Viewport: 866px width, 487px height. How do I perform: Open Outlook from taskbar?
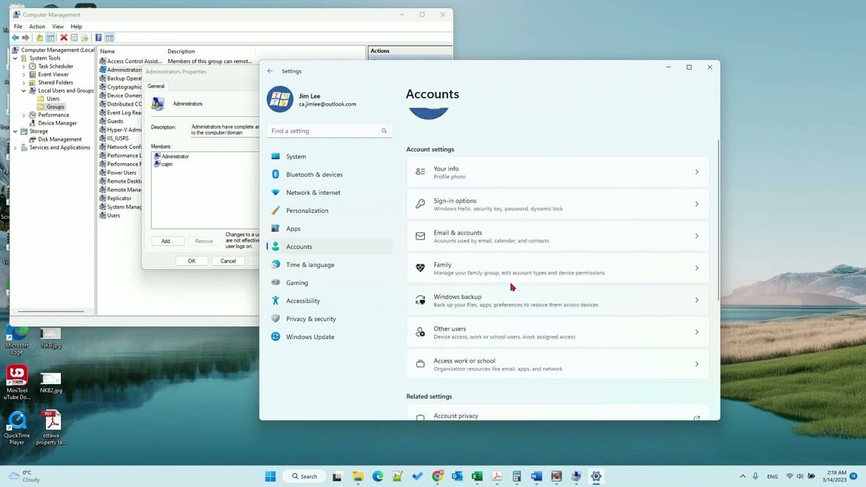(x=457, y=476)
